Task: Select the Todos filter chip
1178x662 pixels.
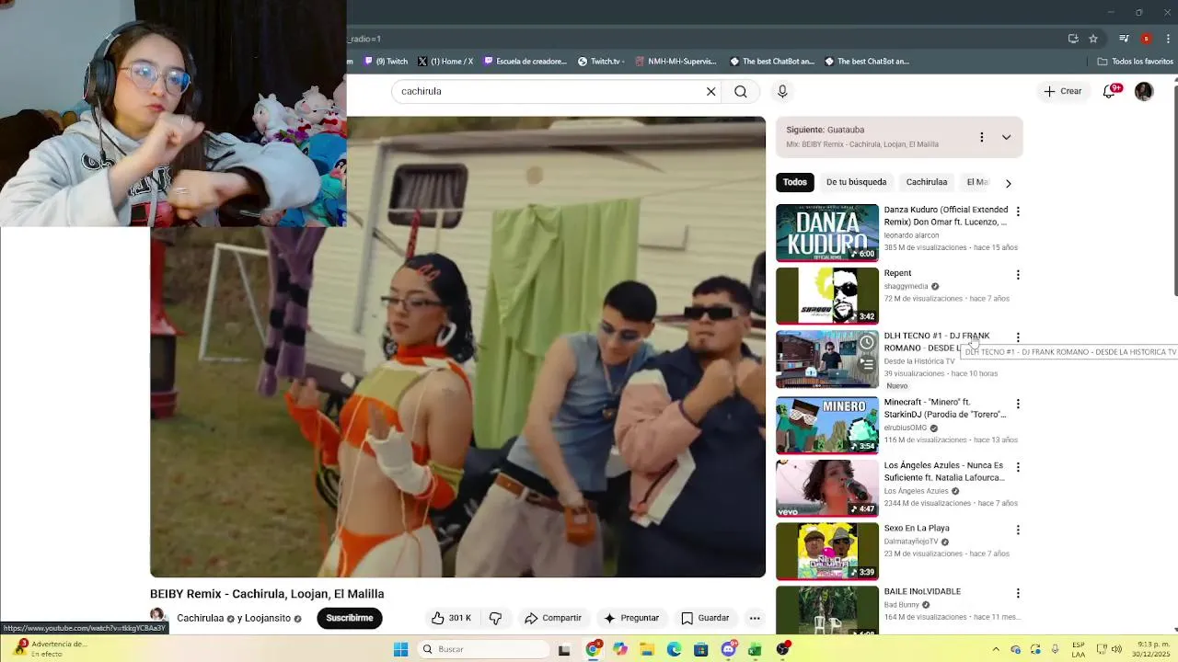Action: pyautogui.click(x=795, y=182)
